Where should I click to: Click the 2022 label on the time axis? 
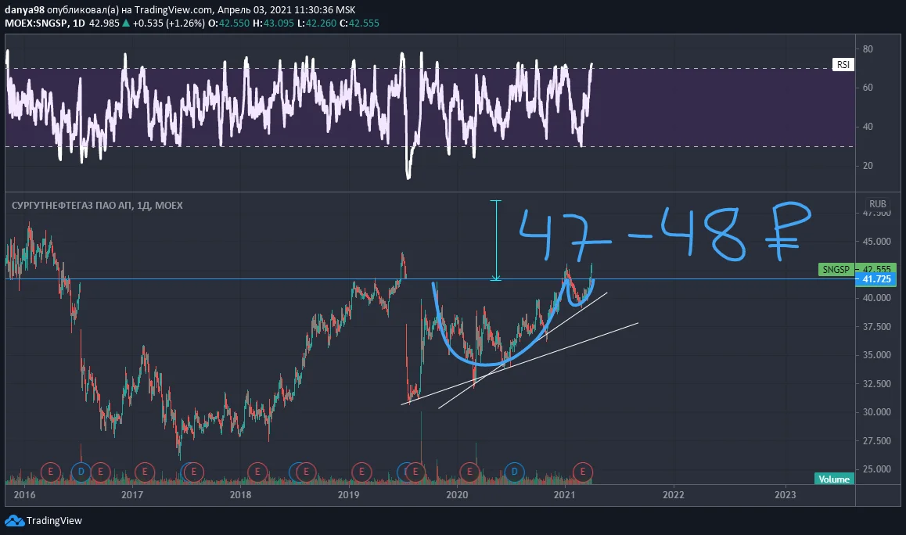[673, 494]
